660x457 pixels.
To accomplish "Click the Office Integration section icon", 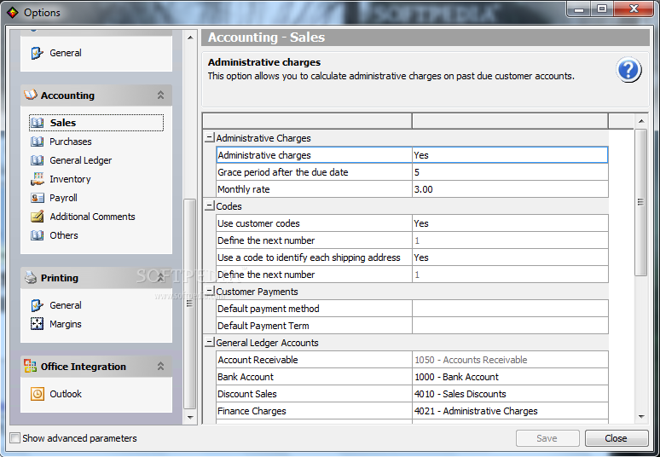I will [31, 366].
